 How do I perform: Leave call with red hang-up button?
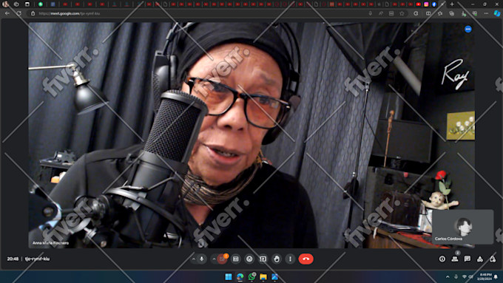[x=305, y=259]
